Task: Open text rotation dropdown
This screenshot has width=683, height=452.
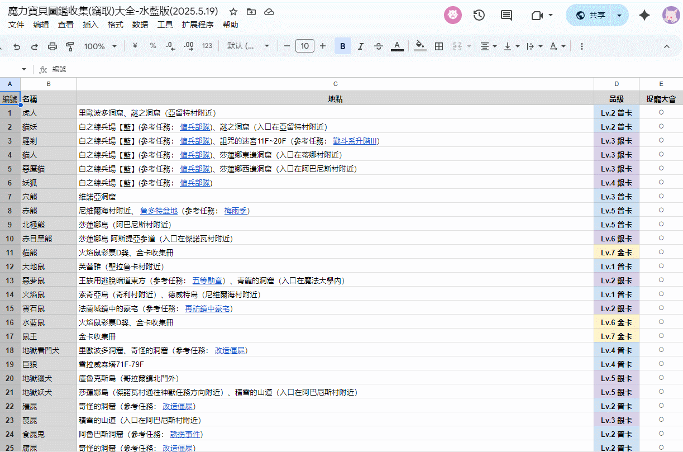Action: coord(557,46)
